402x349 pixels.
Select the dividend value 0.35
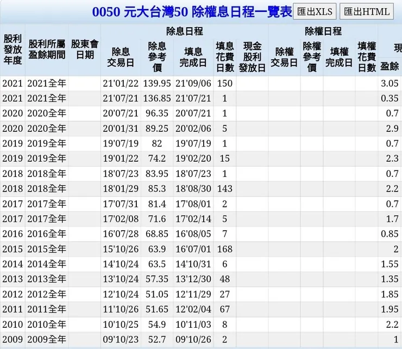390,98
